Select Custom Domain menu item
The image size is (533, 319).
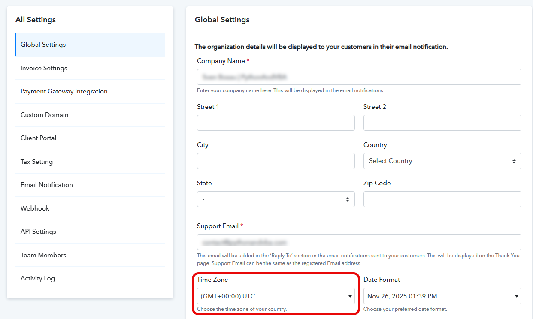[x=45, y=115]
